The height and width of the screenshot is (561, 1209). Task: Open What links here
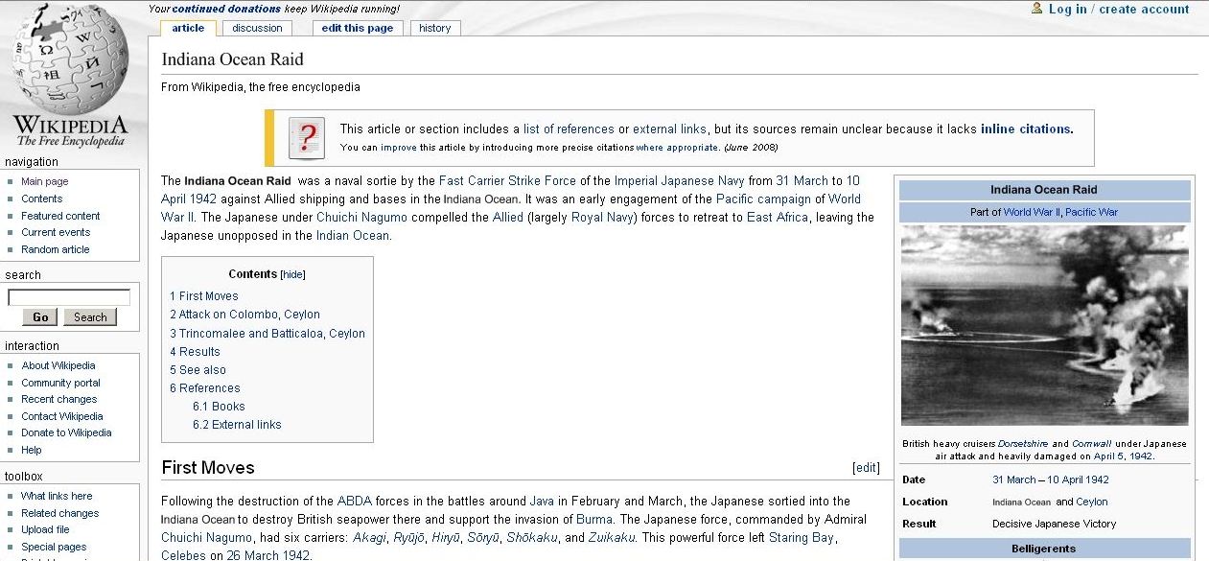point(57,496)
